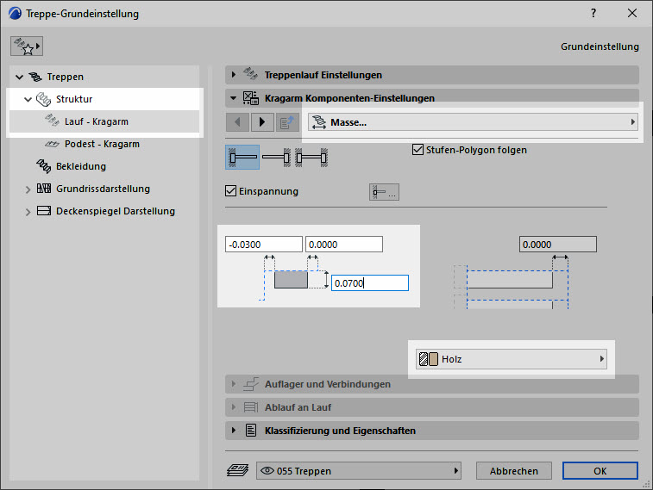
Task: Expand Grundrissdarstellung in the tree
Action: (x=28, y=189)
